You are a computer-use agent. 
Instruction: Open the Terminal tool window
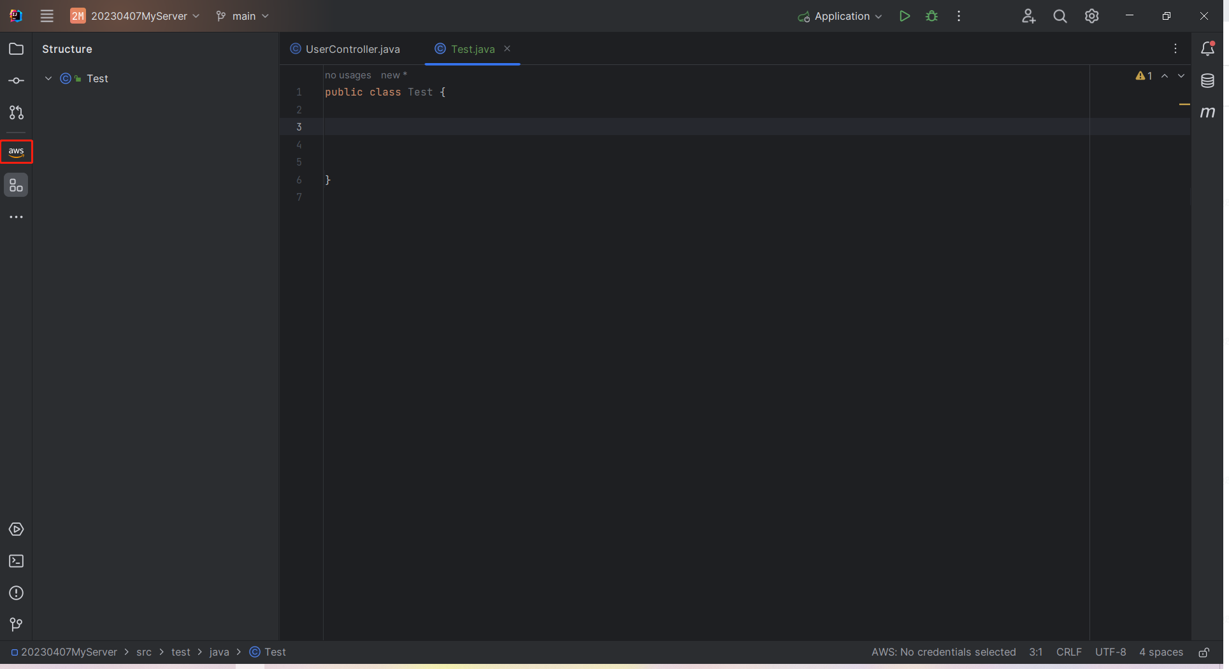[x=16, y=561]
